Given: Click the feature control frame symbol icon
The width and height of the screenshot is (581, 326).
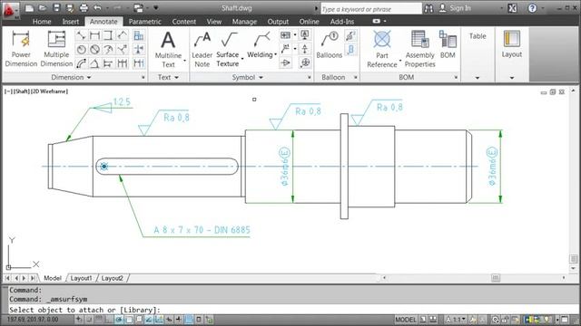Looking at the screenshot, I should 285,35.
